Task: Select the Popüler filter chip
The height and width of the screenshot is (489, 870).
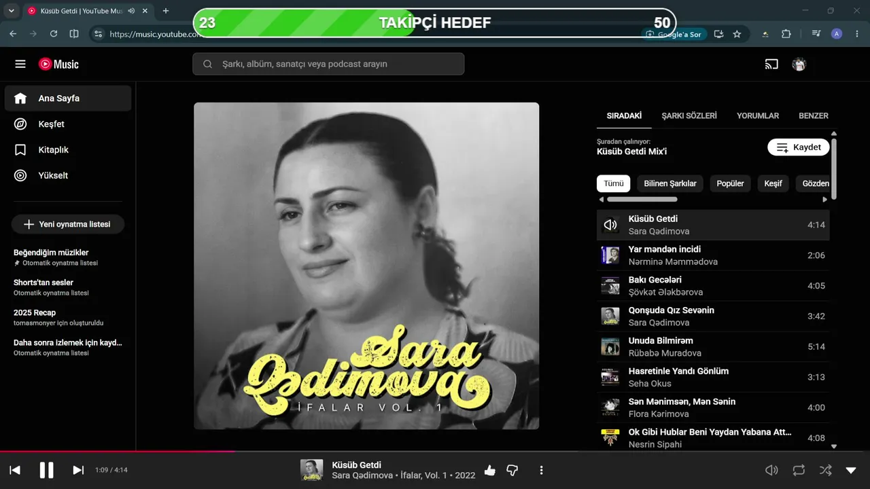Action: [x=731, y=183]
